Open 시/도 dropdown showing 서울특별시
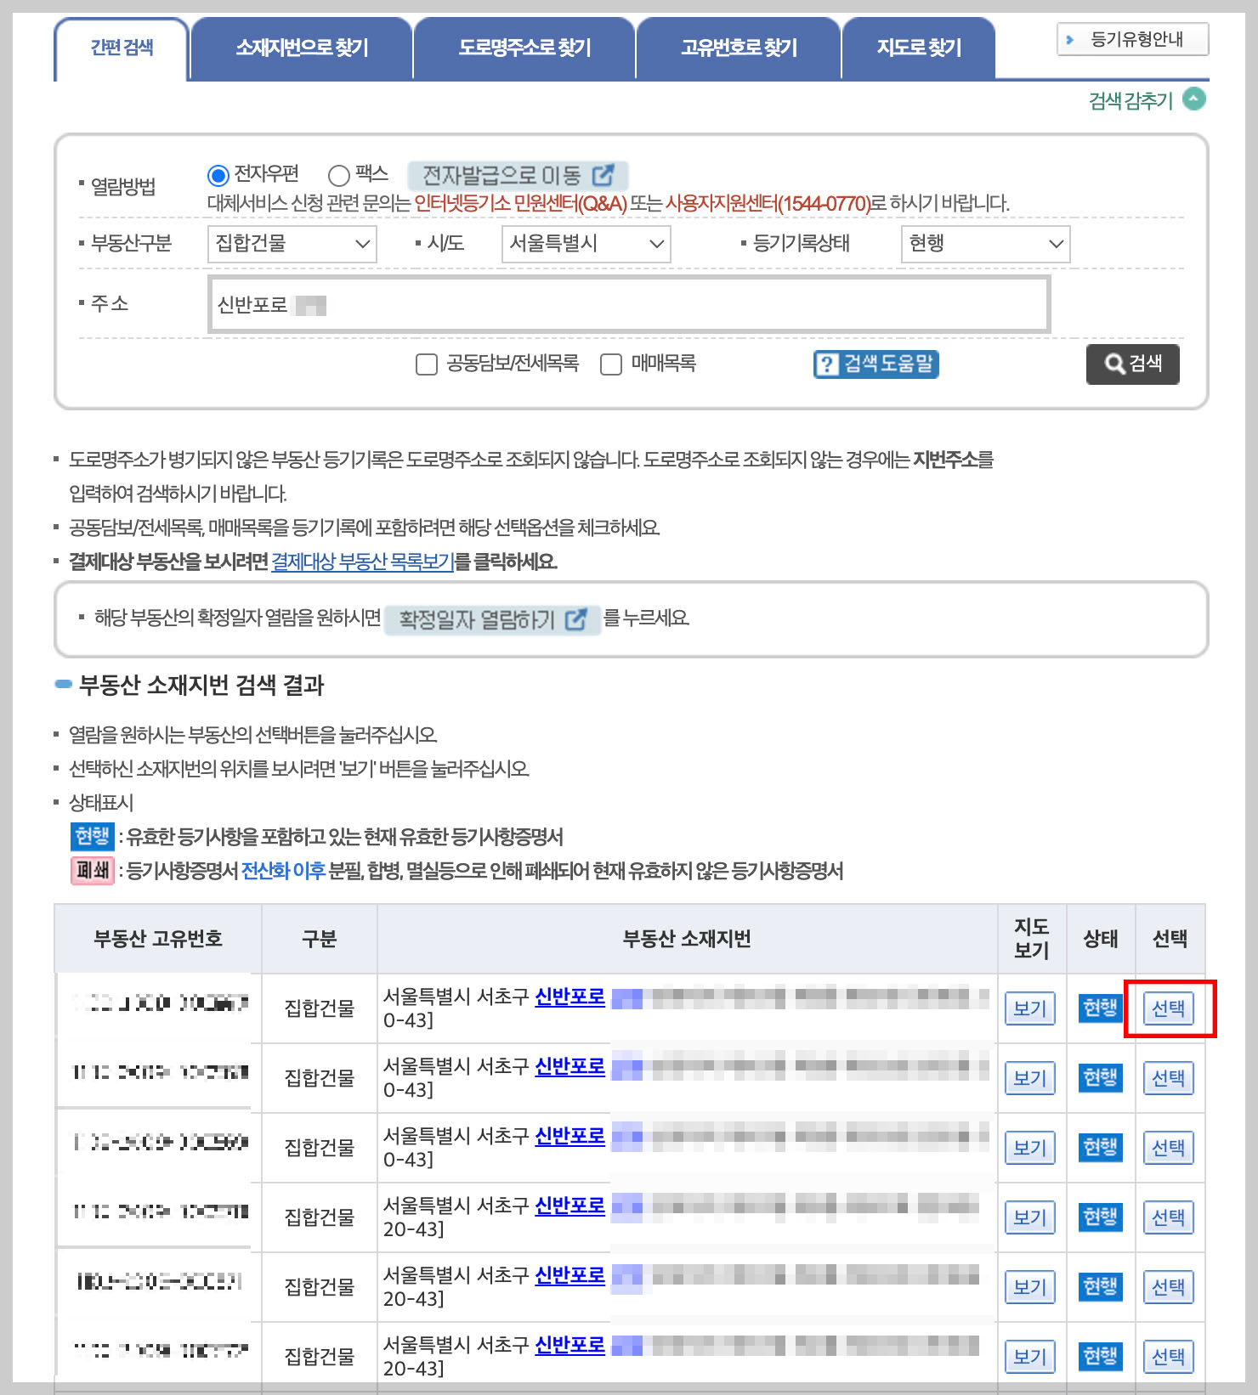 [x=586, y=244]
